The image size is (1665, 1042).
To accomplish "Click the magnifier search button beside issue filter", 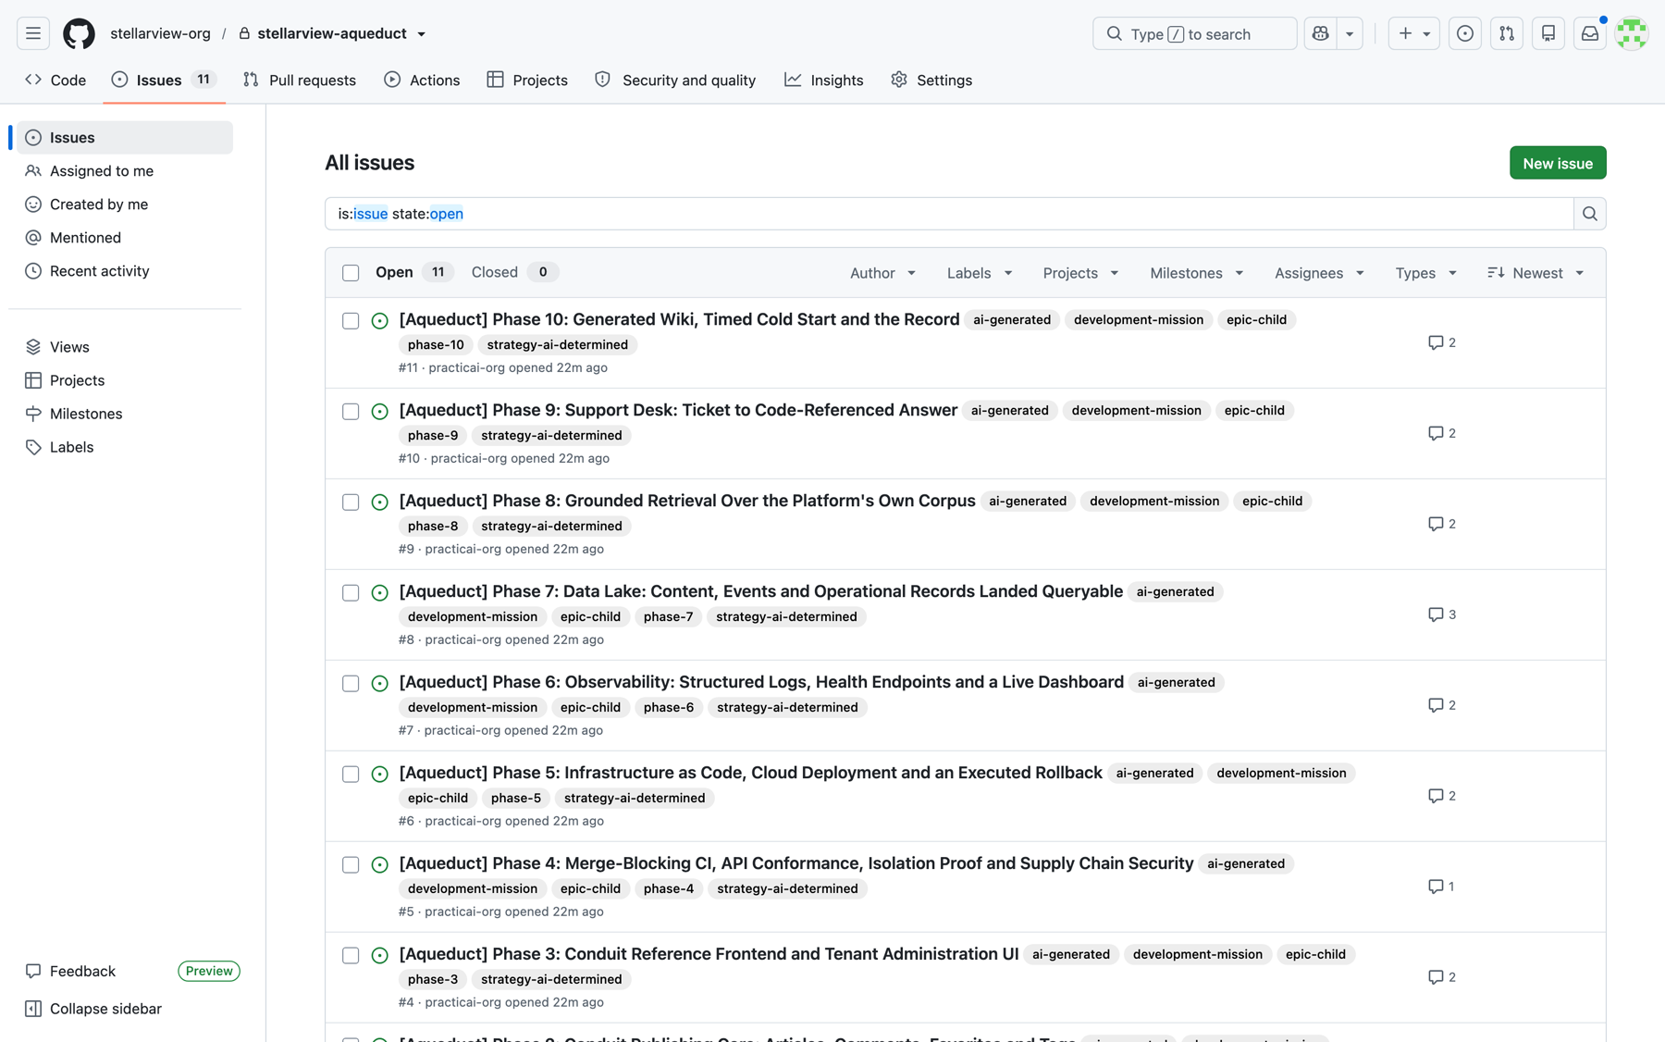I will click(1590, 214).
